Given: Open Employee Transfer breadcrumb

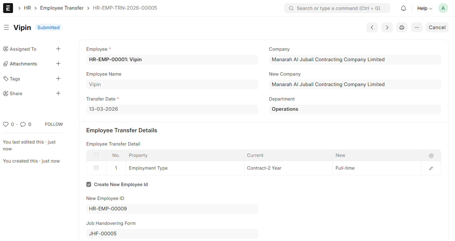Looking at the screenshot, I should (x=62, y=8).
